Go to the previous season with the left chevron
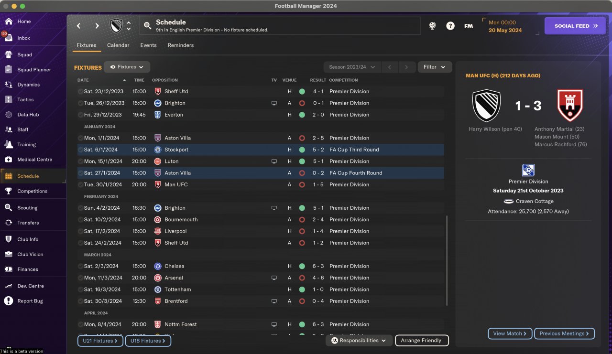Viewport: 612px width, 354px height. click(x=390, y=67)
